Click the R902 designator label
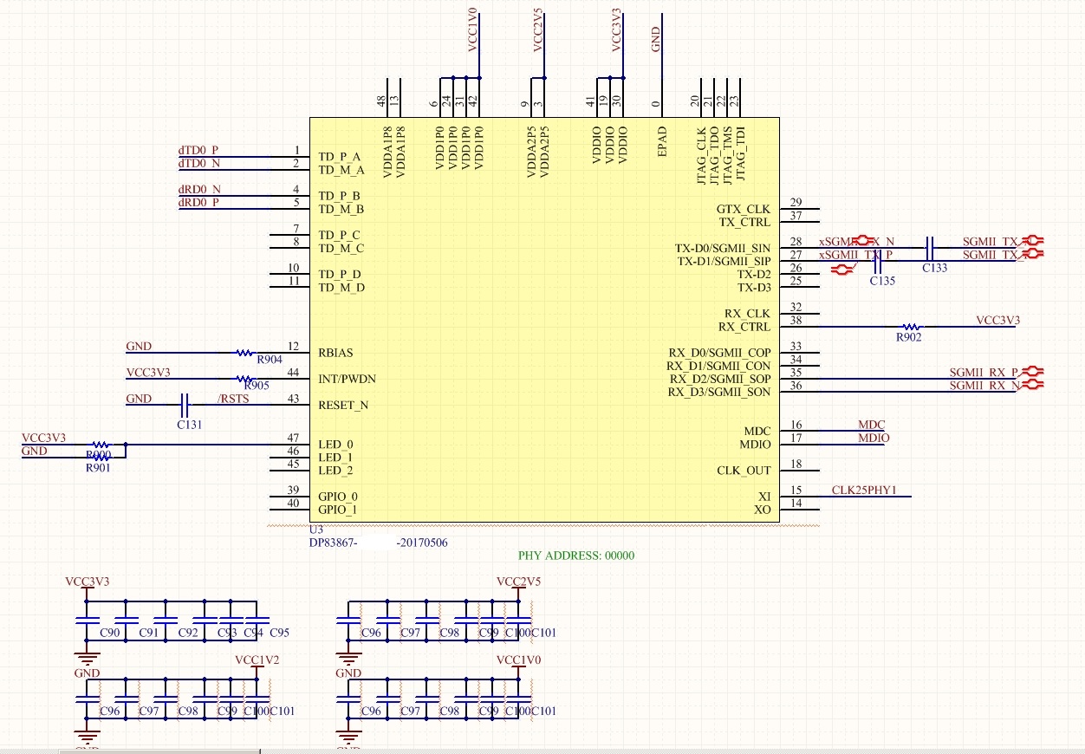 click(909, 337)
